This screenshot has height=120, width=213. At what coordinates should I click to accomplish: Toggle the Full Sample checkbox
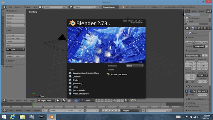click(186, 95)
